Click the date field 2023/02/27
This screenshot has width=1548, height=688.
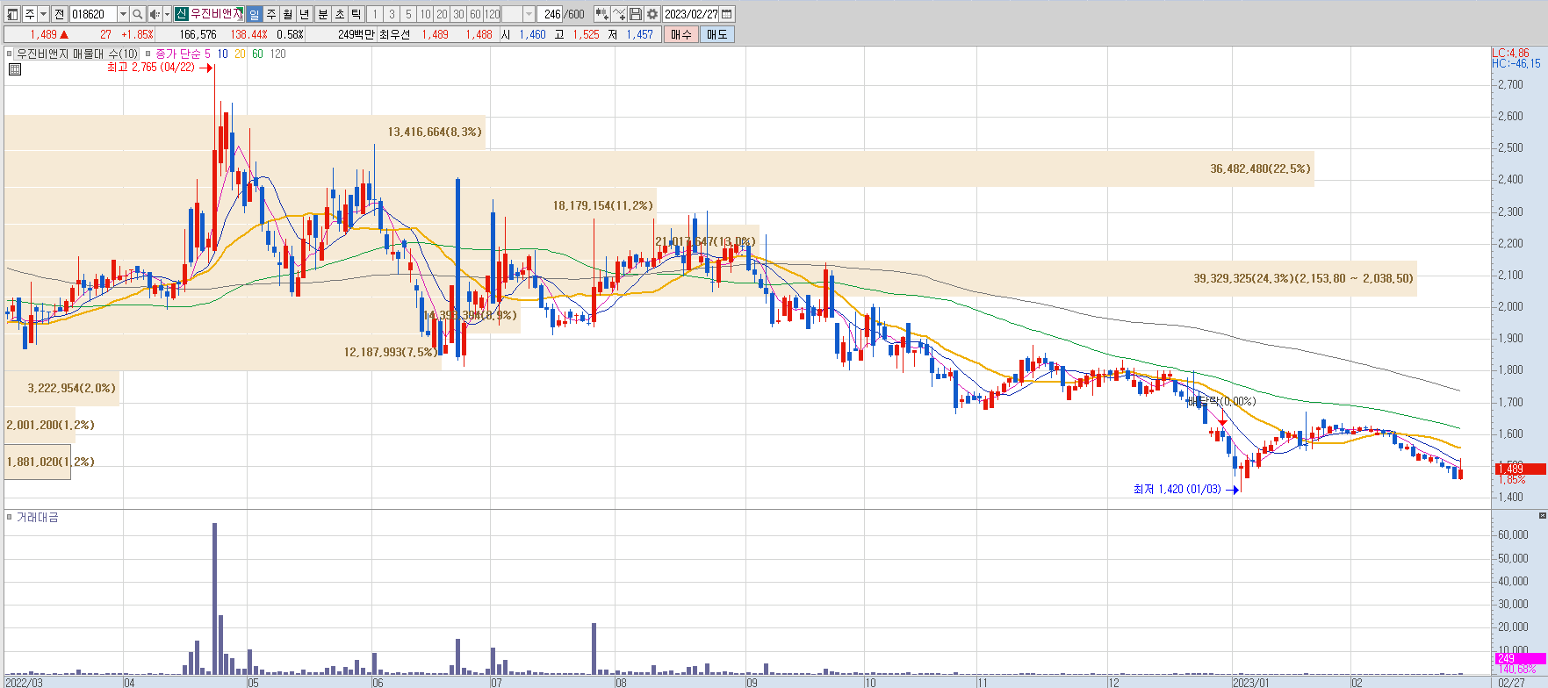click(x=691, y=14)
